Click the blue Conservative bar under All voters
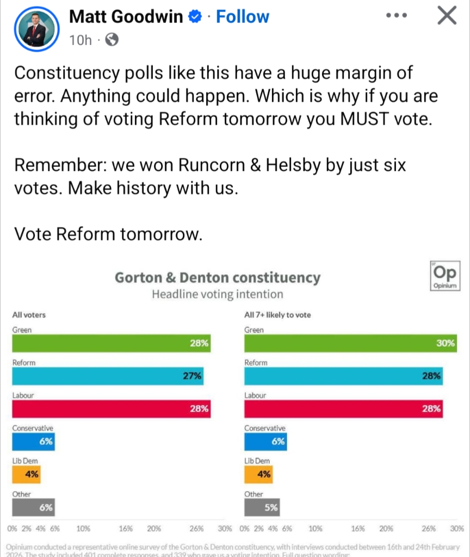470x557 pixels. (34, 442)
